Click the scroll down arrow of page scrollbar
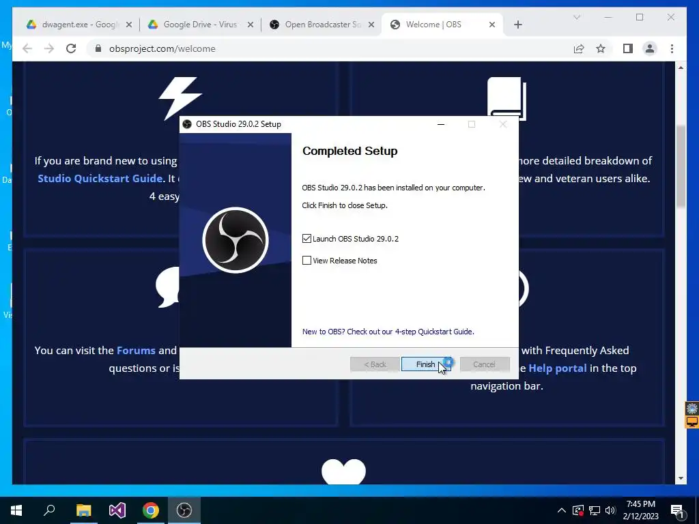 click(x=681, y=478)
